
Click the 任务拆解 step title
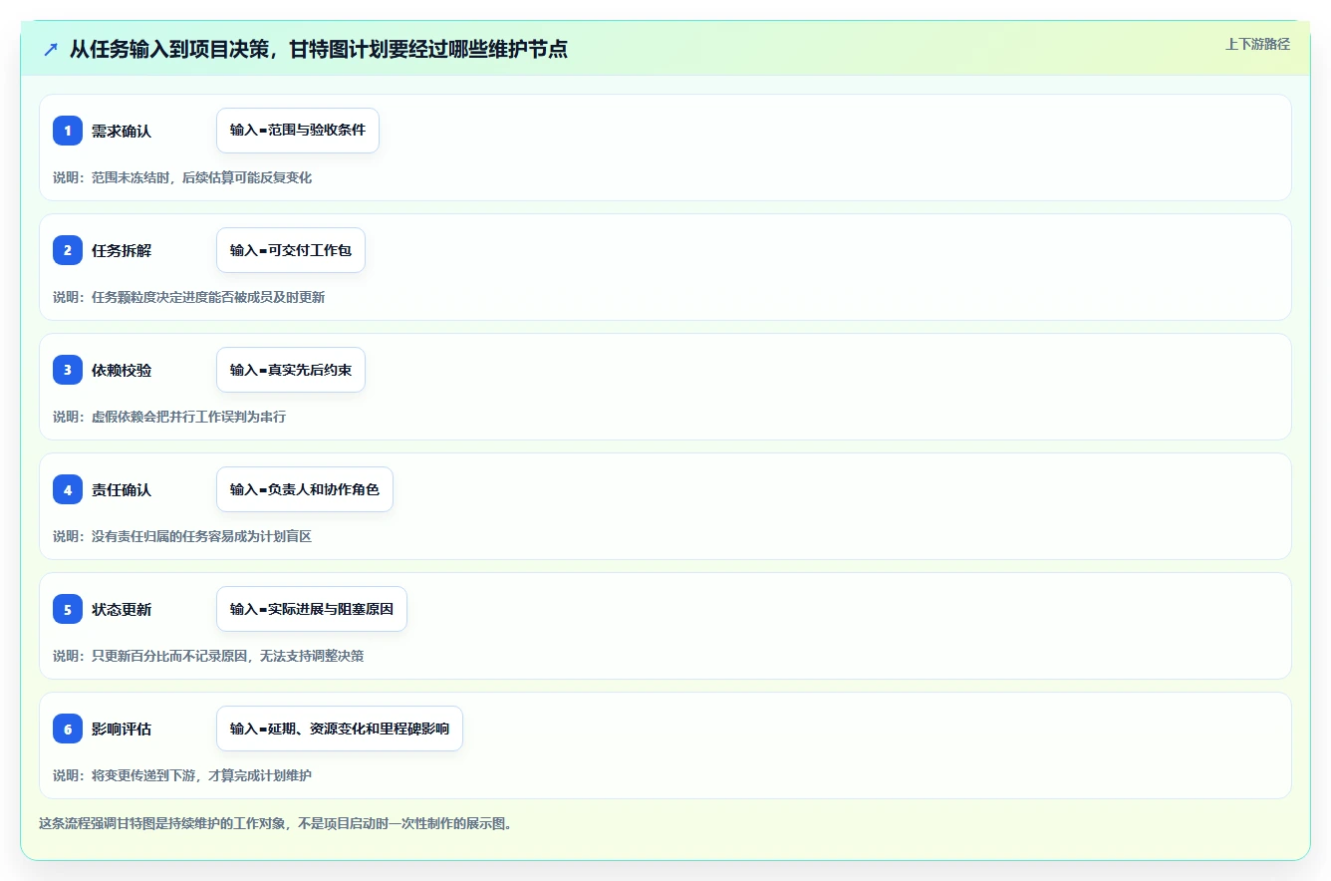(122, 250)
